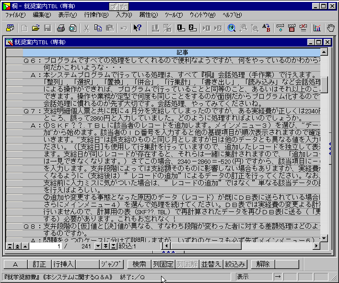Image resolution: width=339 pixels, height=283 pixels.
Task: Click the copy icon in toolbar
Action: point(98,28)
